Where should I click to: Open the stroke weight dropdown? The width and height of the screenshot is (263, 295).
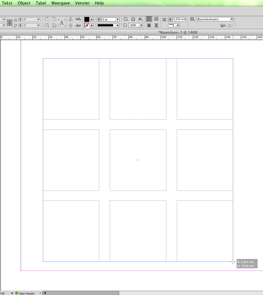(117, 19)
